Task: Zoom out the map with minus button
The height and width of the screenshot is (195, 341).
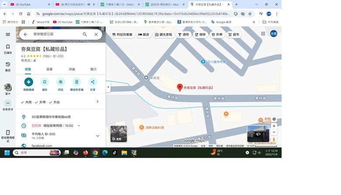Action: tap(274, 132)
